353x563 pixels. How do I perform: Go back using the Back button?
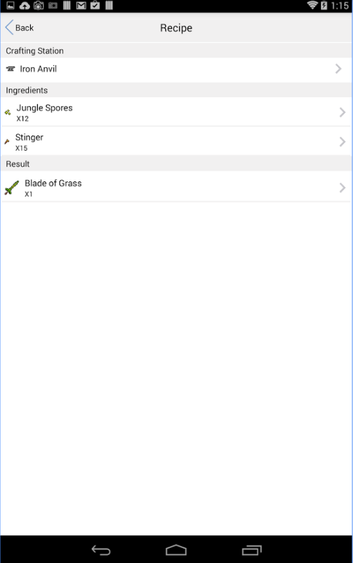click(19, 27)
